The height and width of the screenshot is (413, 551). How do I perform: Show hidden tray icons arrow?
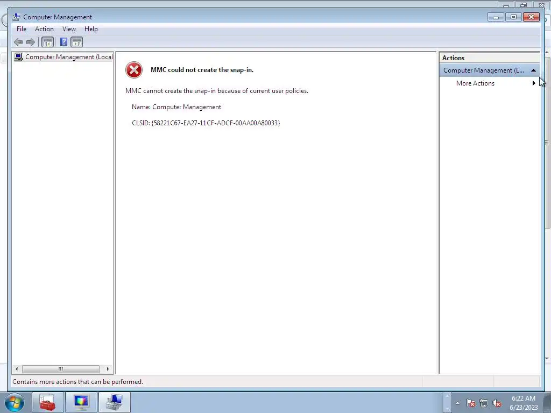coord(457,403)
